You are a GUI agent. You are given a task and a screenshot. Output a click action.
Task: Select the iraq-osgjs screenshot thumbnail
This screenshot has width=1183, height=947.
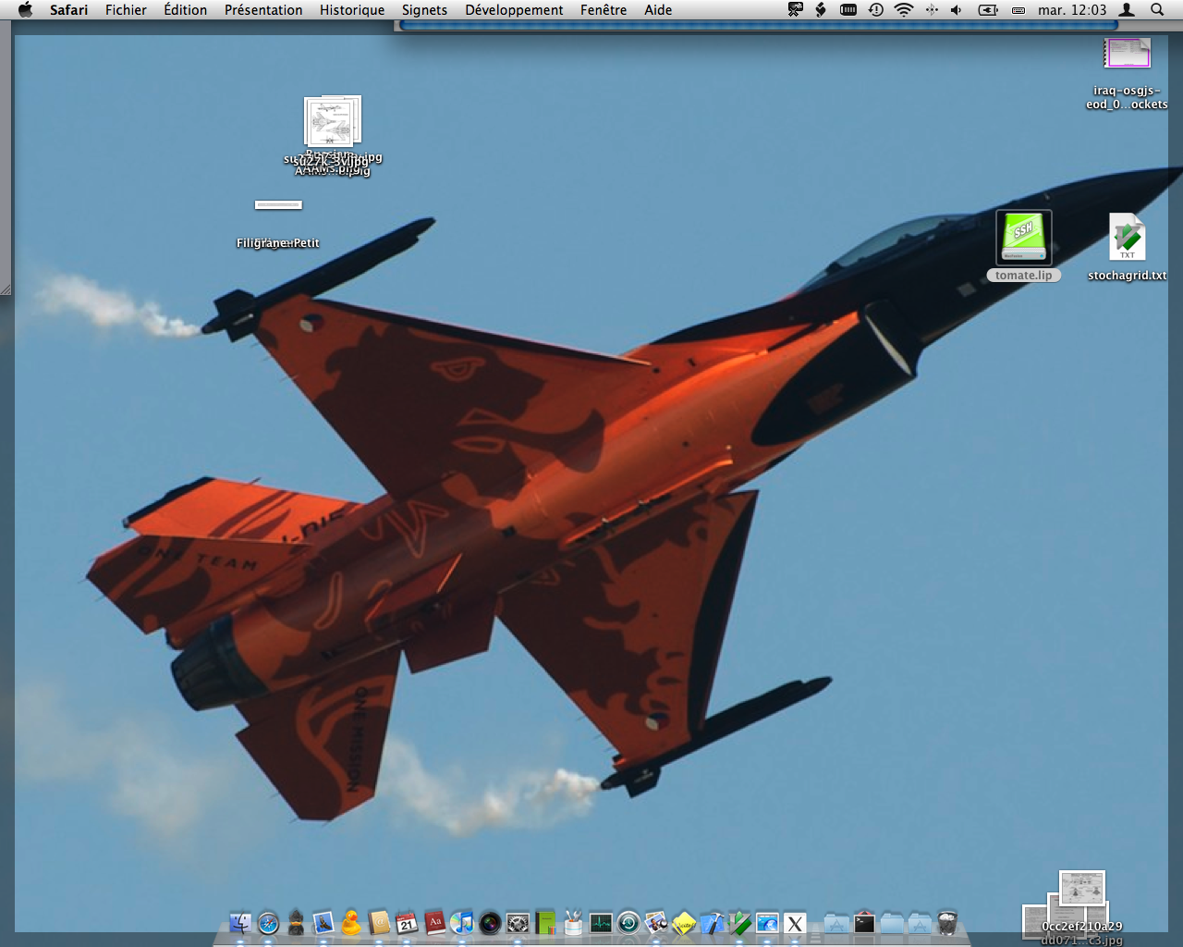pos(1127,54)
